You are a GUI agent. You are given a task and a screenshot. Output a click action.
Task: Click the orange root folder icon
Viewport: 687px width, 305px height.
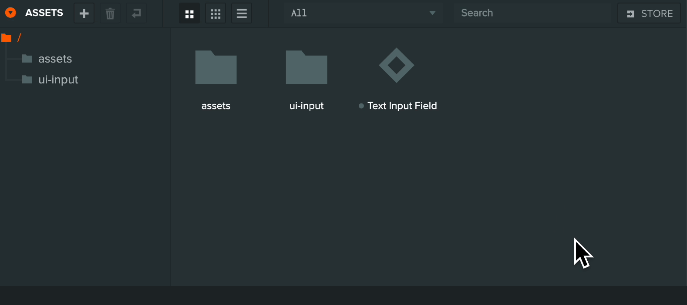(x=6, y=38)
